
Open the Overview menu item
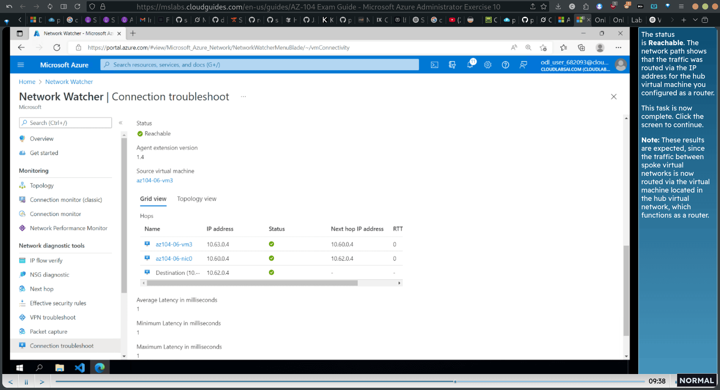coord(42,139)
